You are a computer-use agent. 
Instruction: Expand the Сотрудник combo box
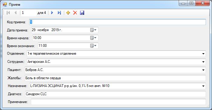point(203,62)
